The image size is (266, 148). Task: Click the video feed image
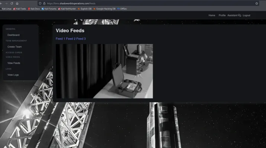click(x=104, y=71)
